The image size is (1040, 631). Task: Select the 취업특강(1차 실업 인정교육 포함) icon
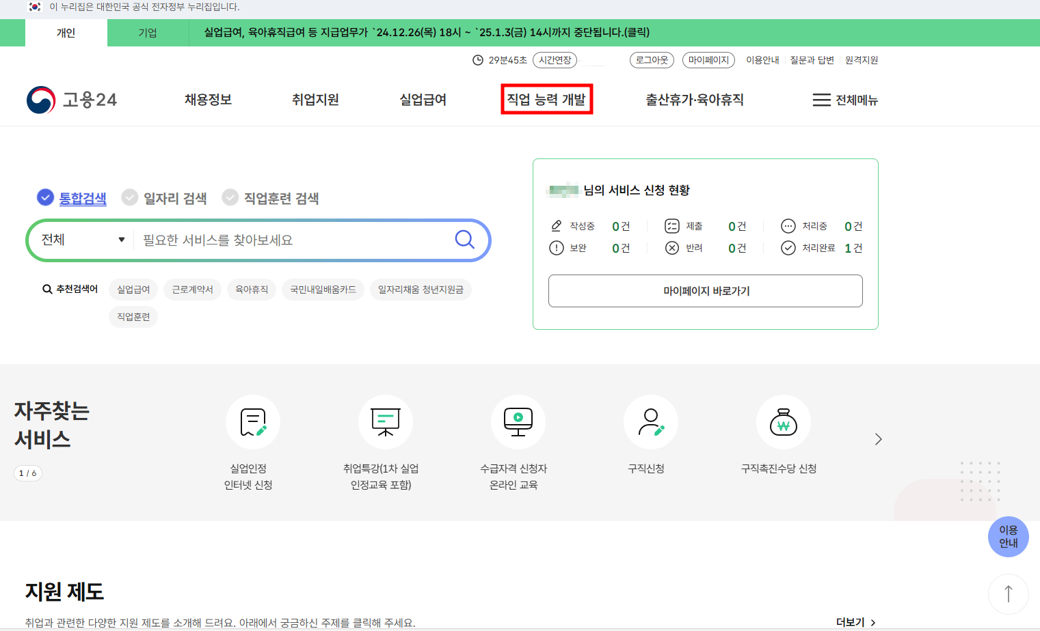[x=386, y=422]
